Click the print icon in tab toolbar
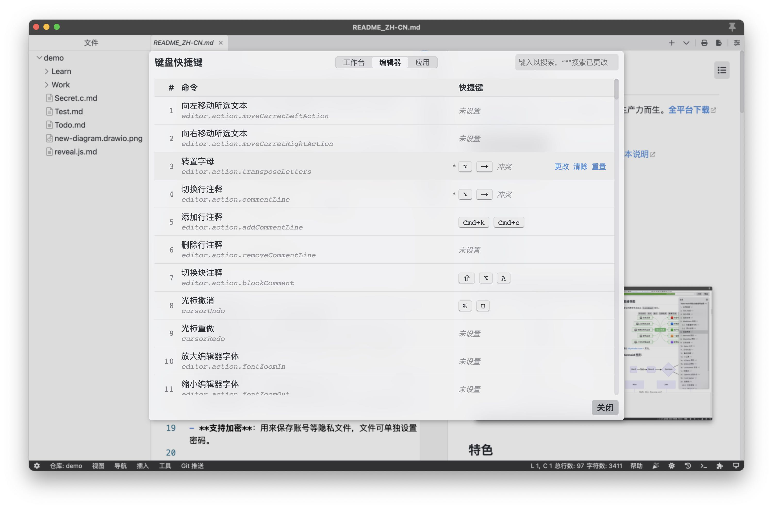 coord(704,43)
